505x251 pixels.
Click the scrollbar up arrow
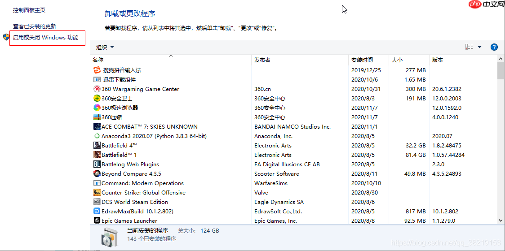(x=501, y=59)
